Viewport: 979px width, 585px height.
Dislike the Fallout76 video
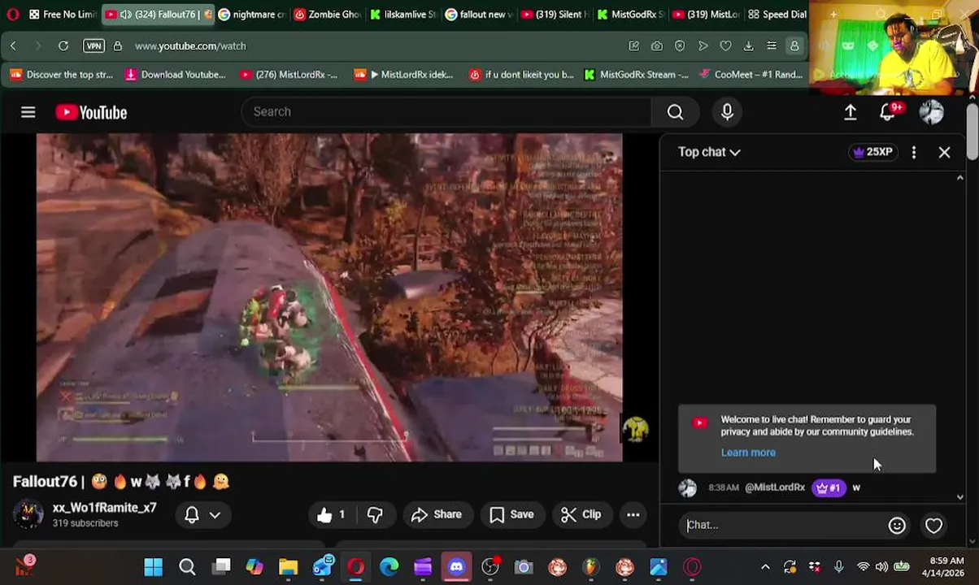375,514
